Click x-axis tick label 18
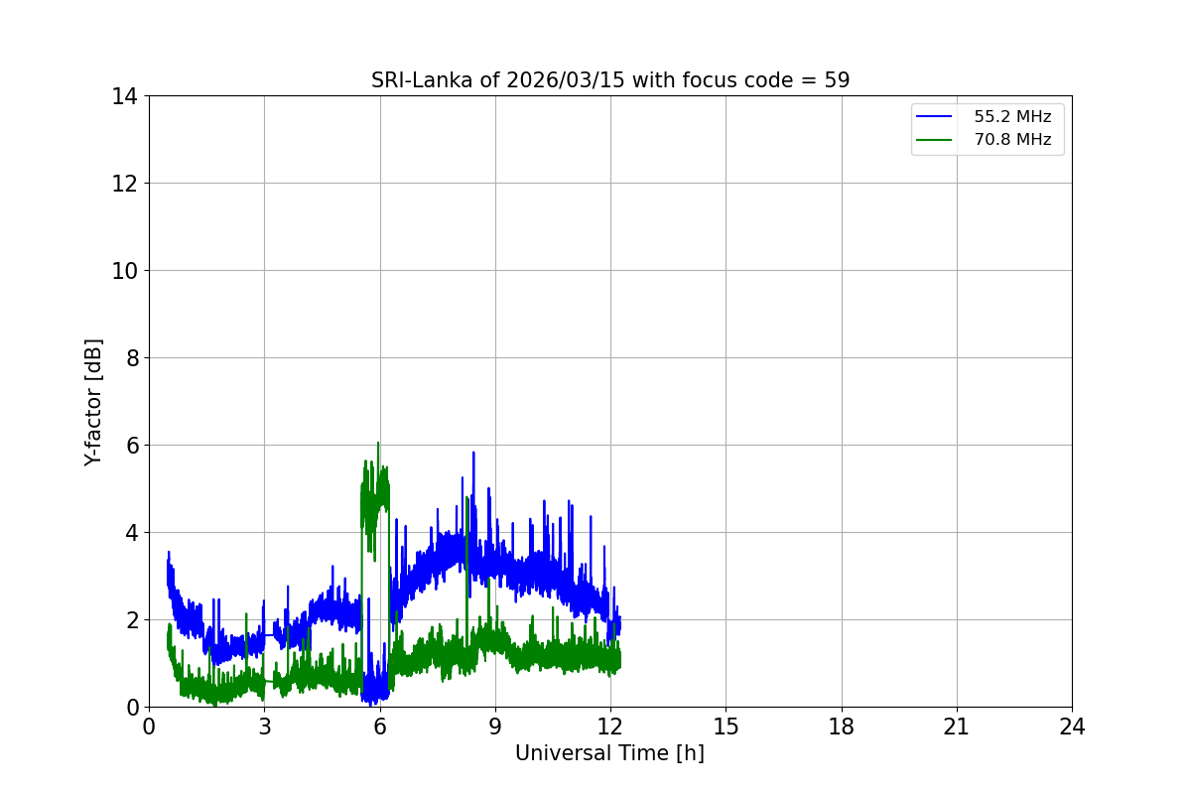Image resolution: width=1191 pixels, height=794 pixels. coord(842,727)
